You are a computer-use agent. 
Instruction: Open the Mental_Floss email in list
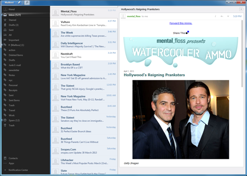pyautogui.click(x=84, y=13)
